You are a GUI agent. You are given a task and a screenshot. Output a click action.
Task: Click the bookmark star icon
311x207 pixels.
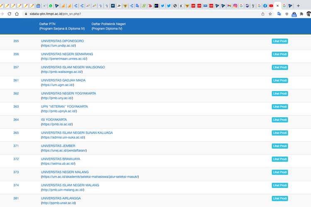(270, 14)
